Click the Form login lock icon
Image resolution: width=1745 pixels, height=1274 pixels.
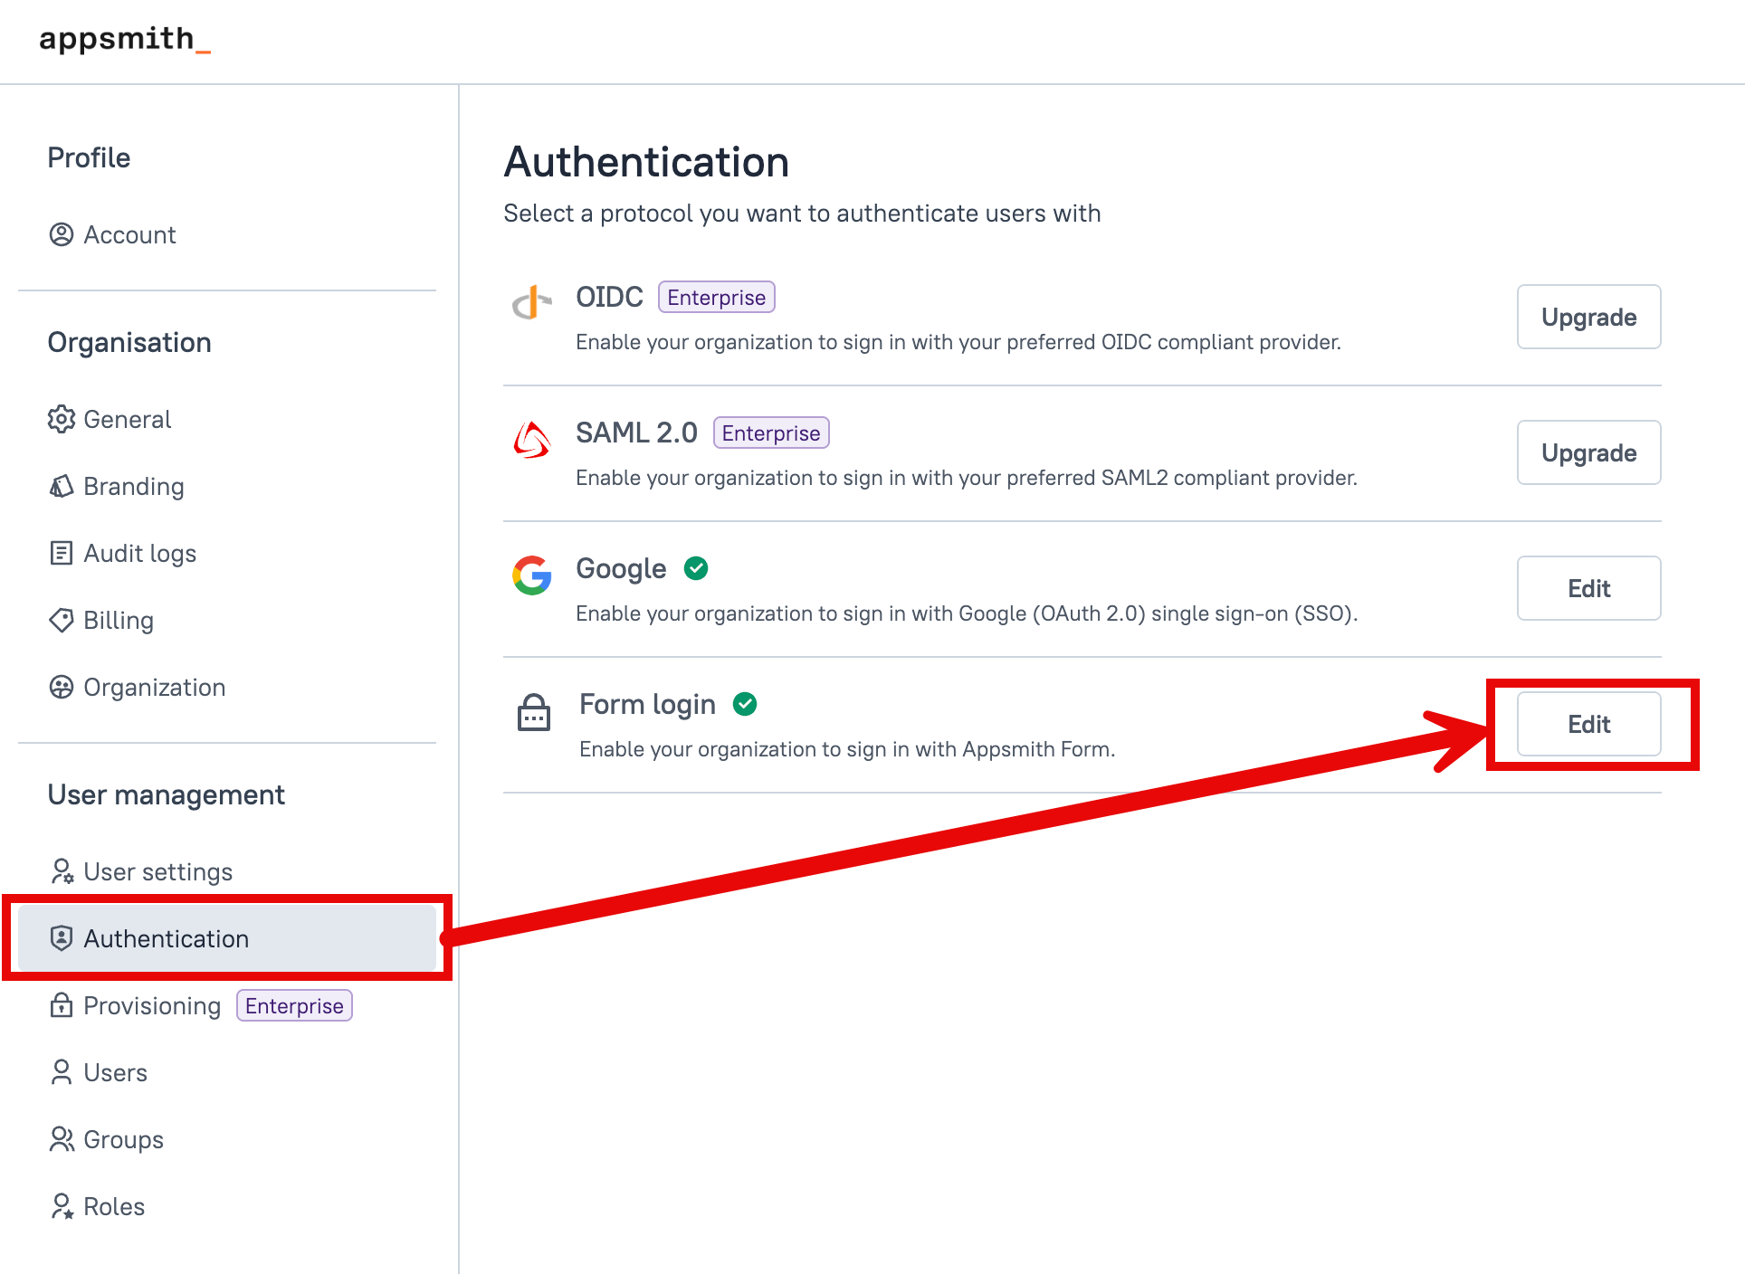pyautogui.click(x=533, y=712)
